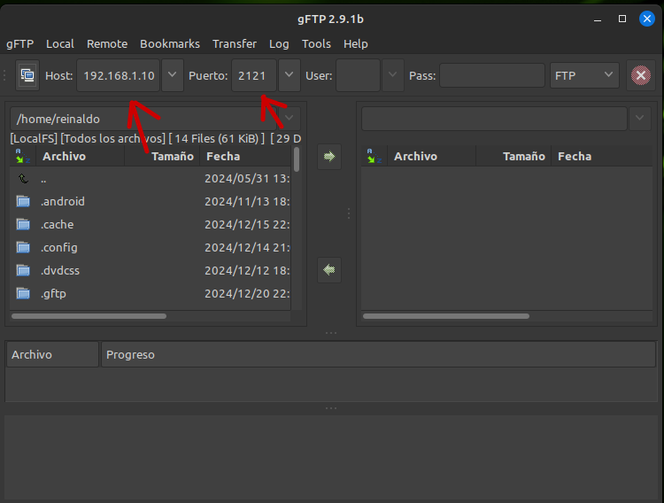Minimize the gFTP window
Screen dimensions: 664x503
pyautogui.click(x=598, y=19)
